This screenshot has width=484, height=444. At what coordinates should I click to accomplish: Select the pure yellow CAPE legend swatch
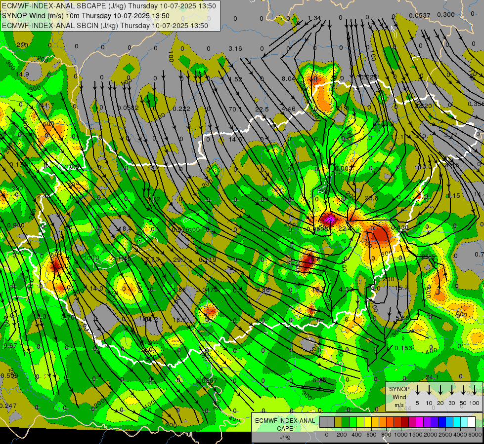(368, 422)
